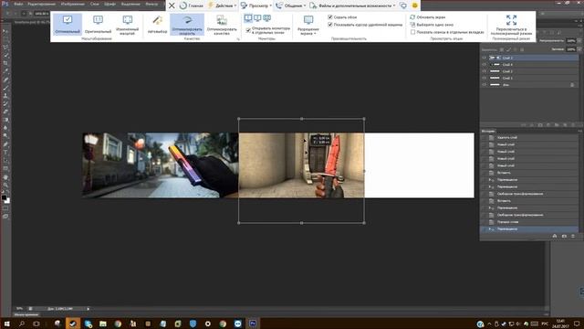Viewport: 584px width, 329px height.
Task: Open the layer Fill slider dropdown arrow
Action: [579, 49]
